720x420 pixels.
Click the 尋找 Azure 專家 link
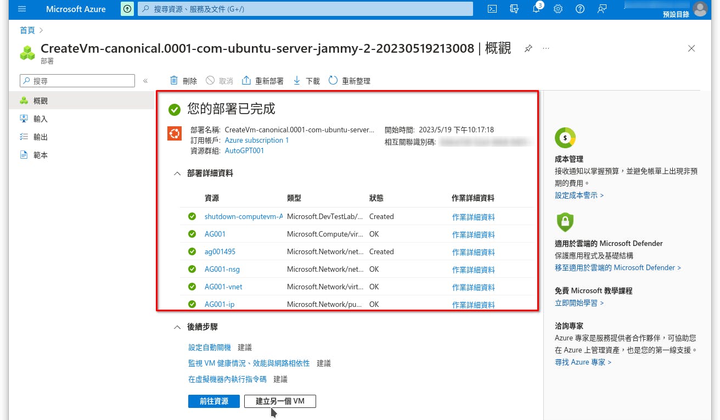coord(583,362)
